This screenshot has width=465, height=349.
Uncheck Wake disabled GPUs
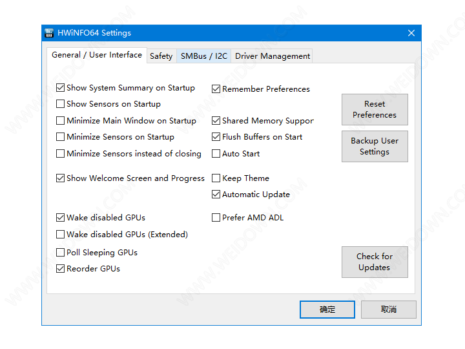(60, 218)
